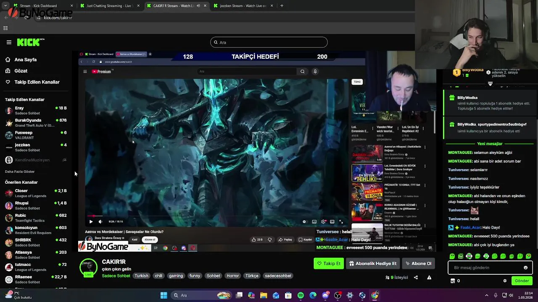538x302 pixels.
Task: Switch to jozzken Stream browser tab
Action: [244, 6]
